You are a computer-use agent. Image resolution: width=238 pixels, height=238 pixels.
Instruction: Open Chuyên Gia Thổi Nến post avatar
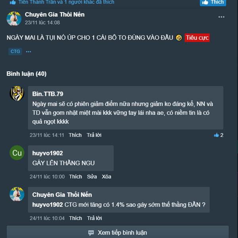coord(14,19)
